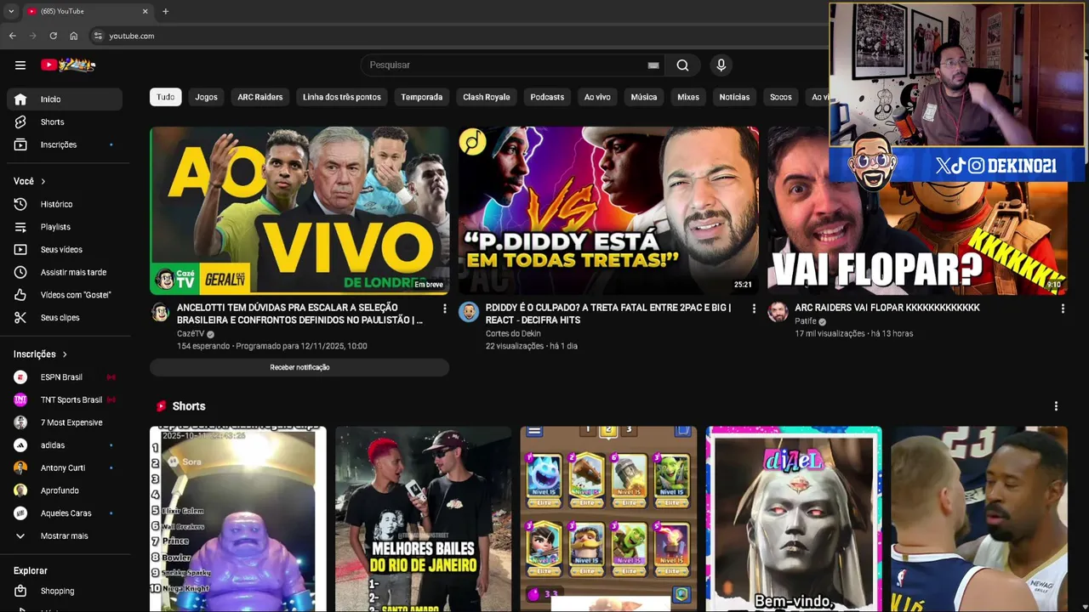
Task: Select the Tudo filter chip
Action: tap(166, 97)
